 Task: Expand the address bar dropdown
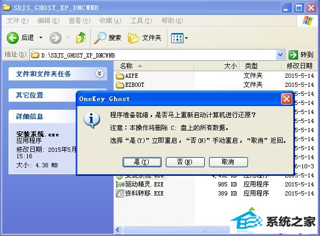click(x=280, y=55)
